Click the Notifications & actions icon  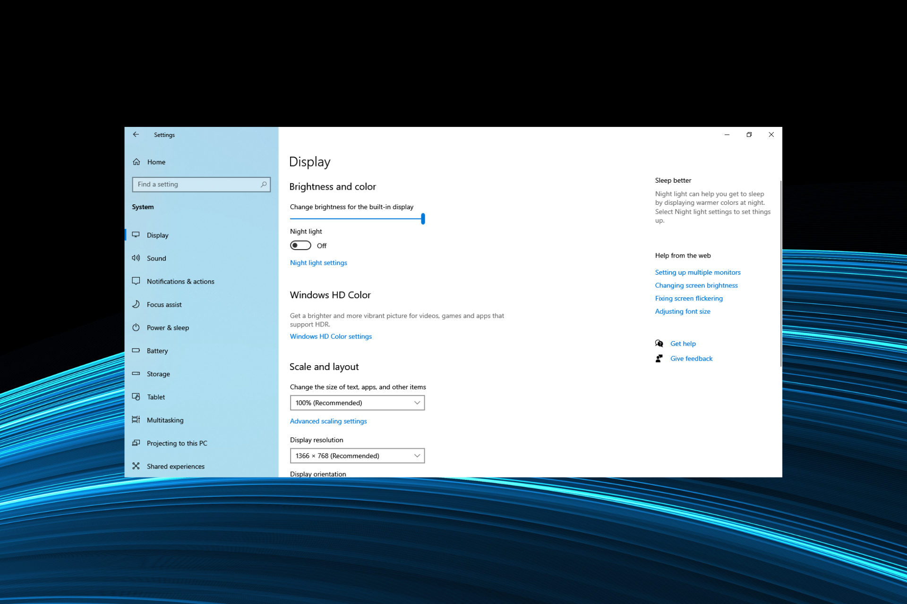(x=137, y=280)
